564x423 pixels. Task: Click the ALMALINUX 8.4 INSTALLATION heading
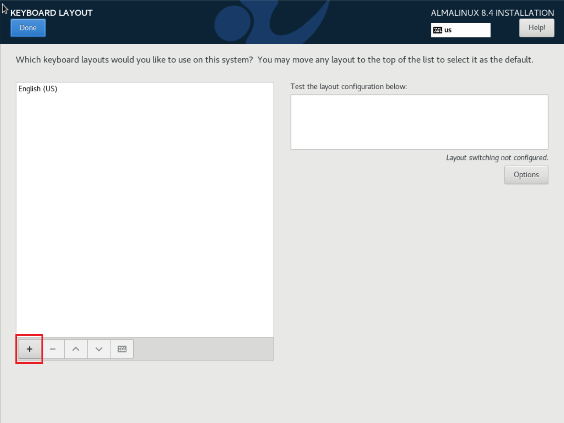click(x=492, y=13)
